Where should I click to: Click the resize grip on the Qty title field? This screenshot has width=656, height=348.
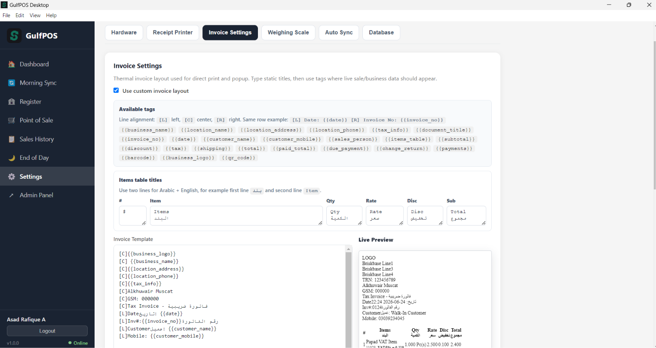(x=359, y=223)
